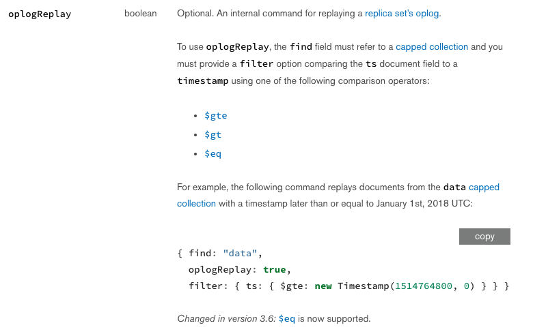This screenshot has width=533, height=334.
Task: Click the green "true" keyword in code
Action: click(275, 269)
